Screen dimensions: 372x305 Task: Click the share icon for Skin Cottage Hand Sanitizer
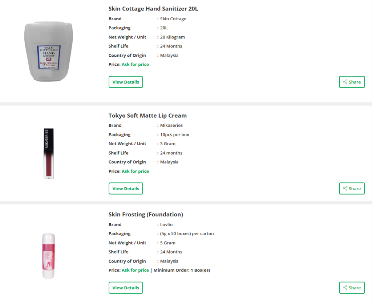tap(345, 82)
